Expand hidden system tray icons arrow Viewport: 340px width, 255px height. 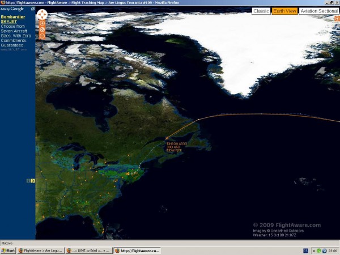pyautogui.click(x=314, y=251)
